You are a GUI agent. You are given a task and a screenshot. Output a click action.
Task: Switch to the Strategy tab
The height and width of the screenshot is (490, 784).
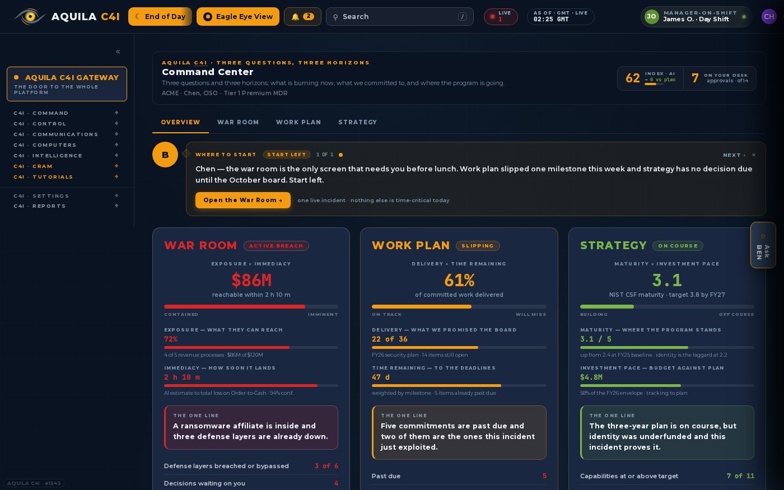357,122
